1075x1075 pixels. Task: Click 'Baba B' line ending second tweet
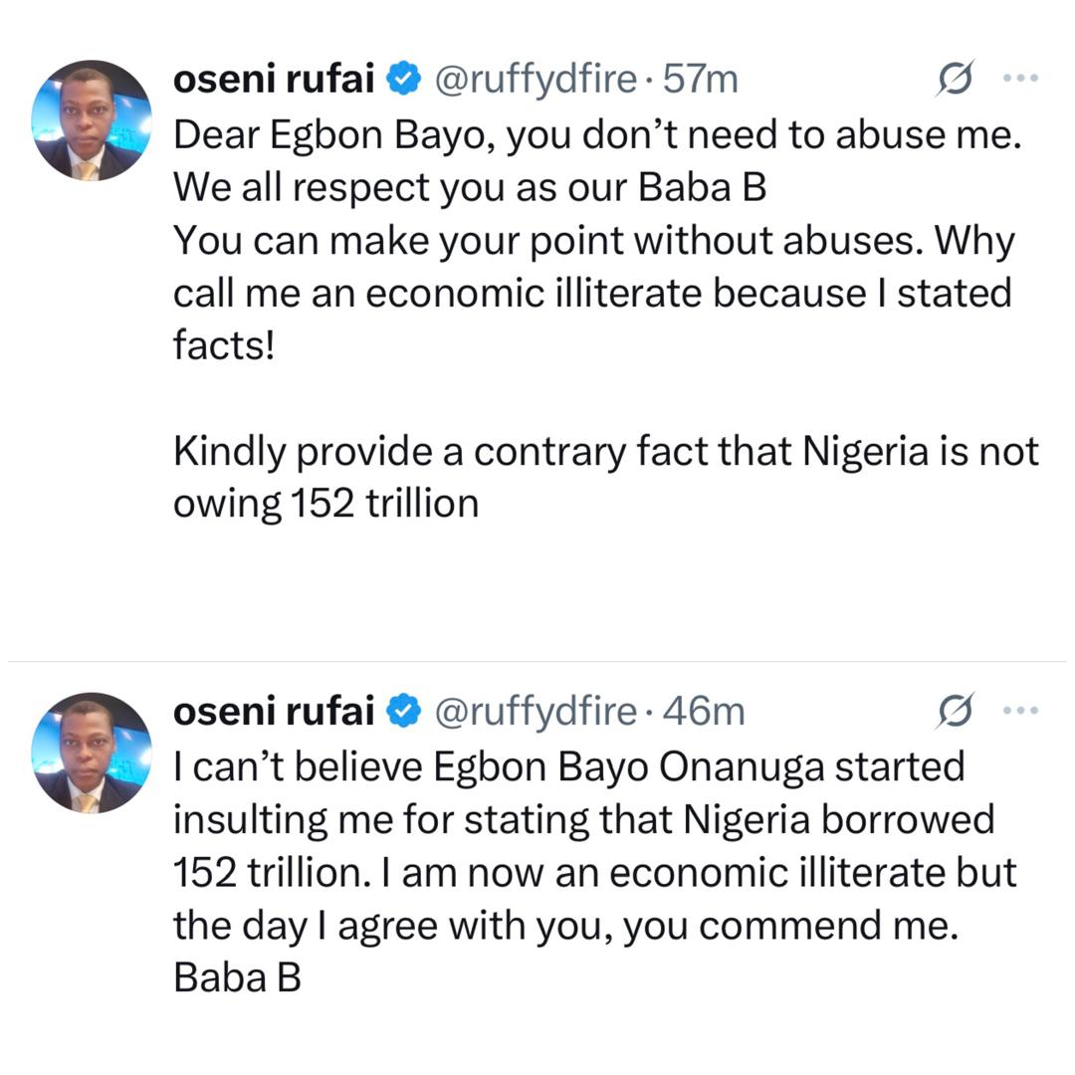coord(237,978)
